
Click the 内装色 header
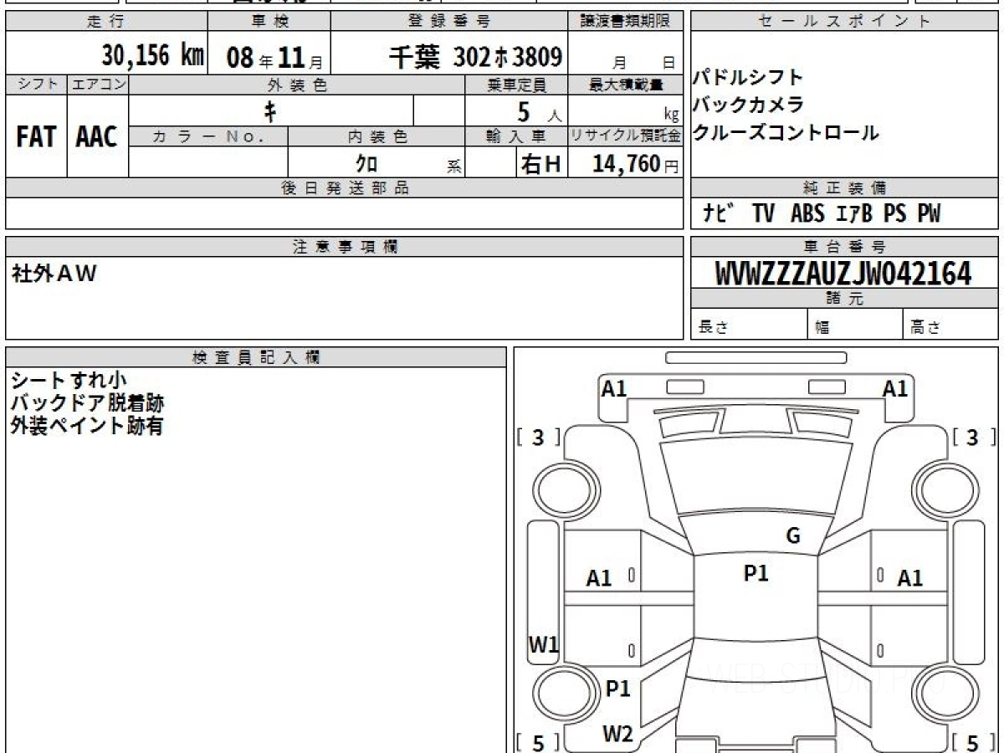coord(376,136)
